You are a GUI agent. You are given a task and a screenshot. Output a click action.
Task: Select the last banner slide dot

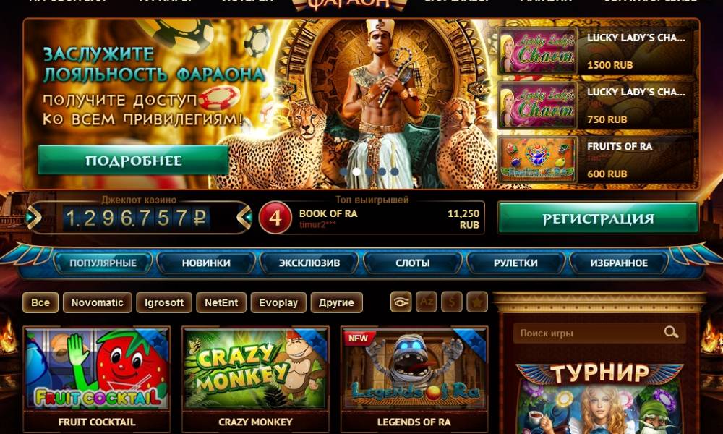[394, 171]
